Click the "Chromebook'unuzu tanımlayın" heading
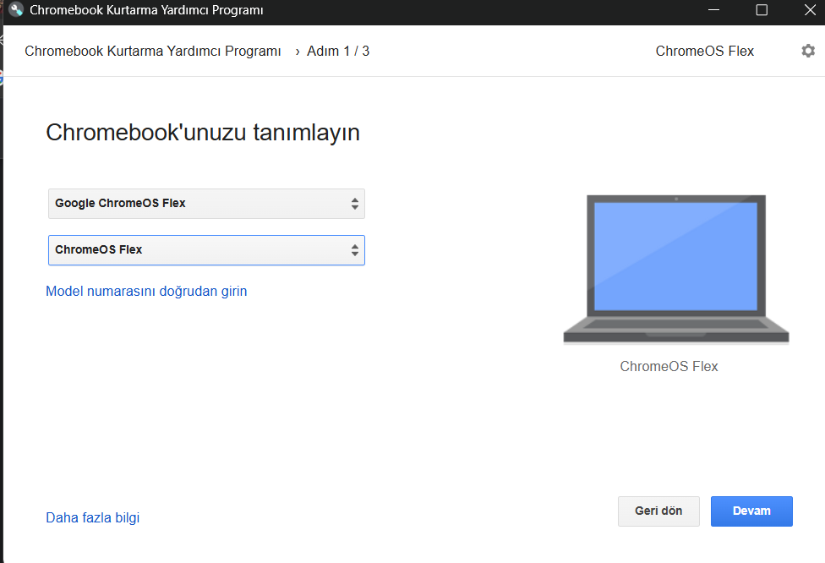 coord(203,132)
